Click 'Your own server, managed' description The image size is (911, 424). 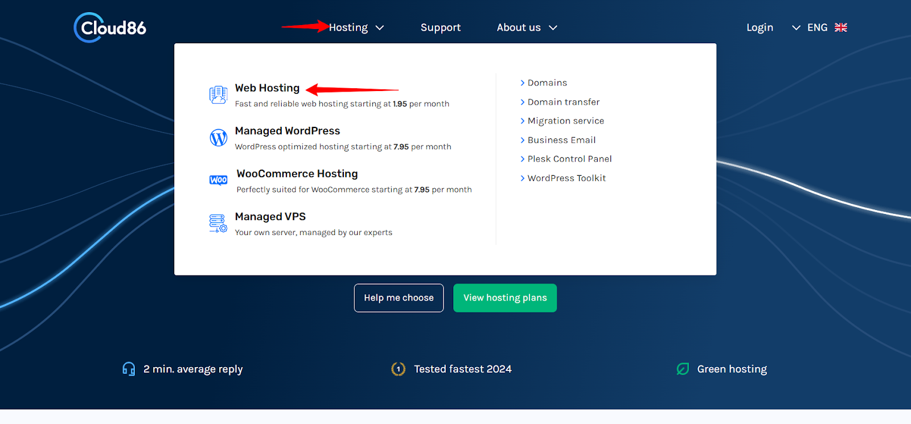[x=314, y=232]
